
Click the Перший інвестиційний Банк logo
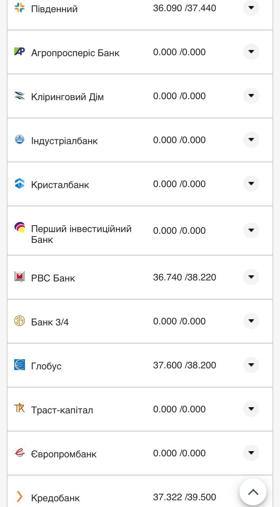(20, 227)
